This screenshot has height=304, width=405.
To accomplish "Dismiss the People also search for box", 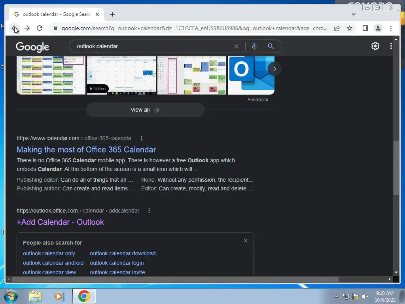I will tap(246, 241).
